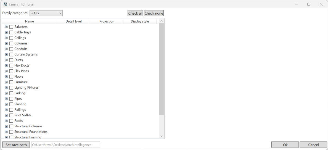The height and width of the screenshot is (150, 328).
Task: Check the Columns checkbox
Action: click(x=11, y=44)
